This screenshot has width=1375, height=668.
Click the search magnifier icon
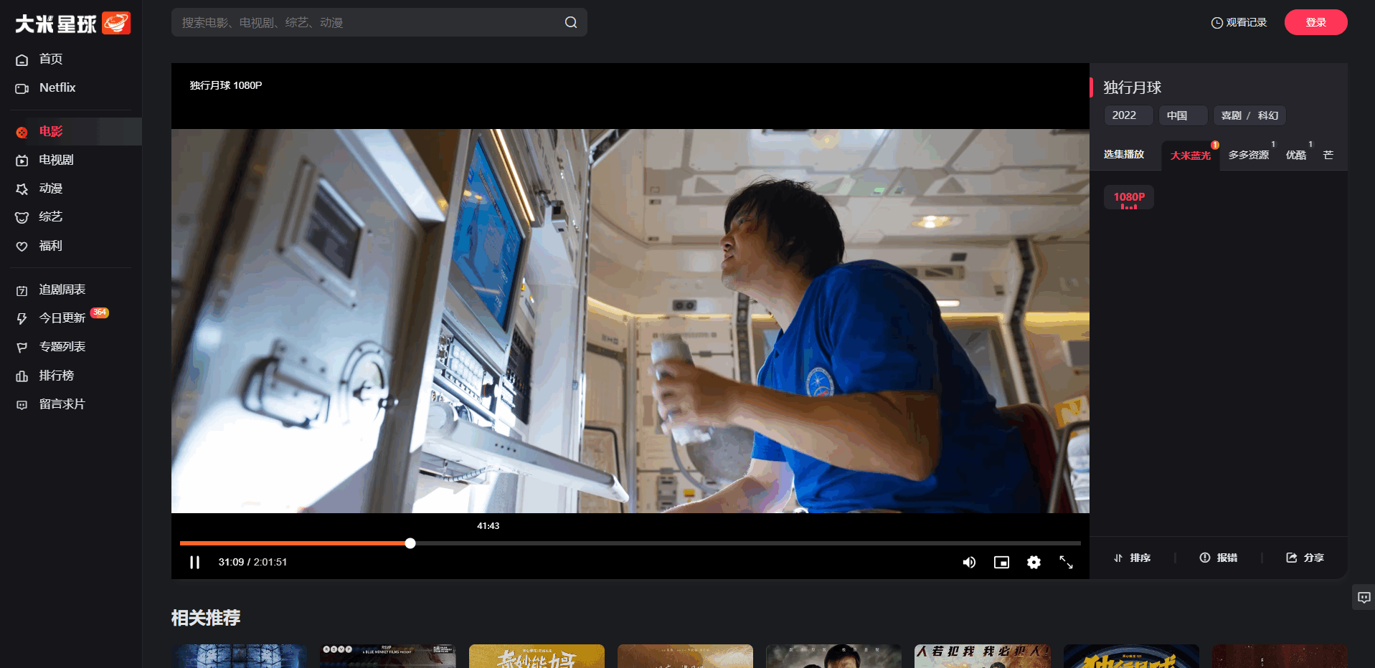[x=571, y=22]
